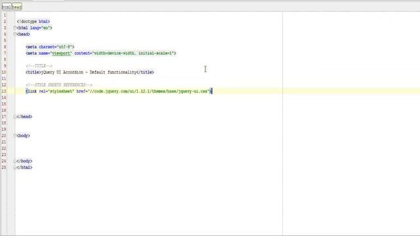Toggle fold marker beside closing </body>
The image size is (420, 236).
point(15,161)
